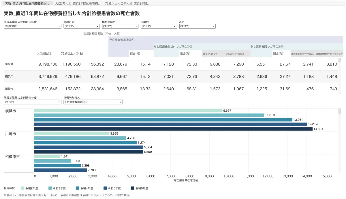The width and height of the screenshot is (346, 199).
Task: Open the lower 報告年度 dropdown showing (すべて)
Action: (32, 102)
